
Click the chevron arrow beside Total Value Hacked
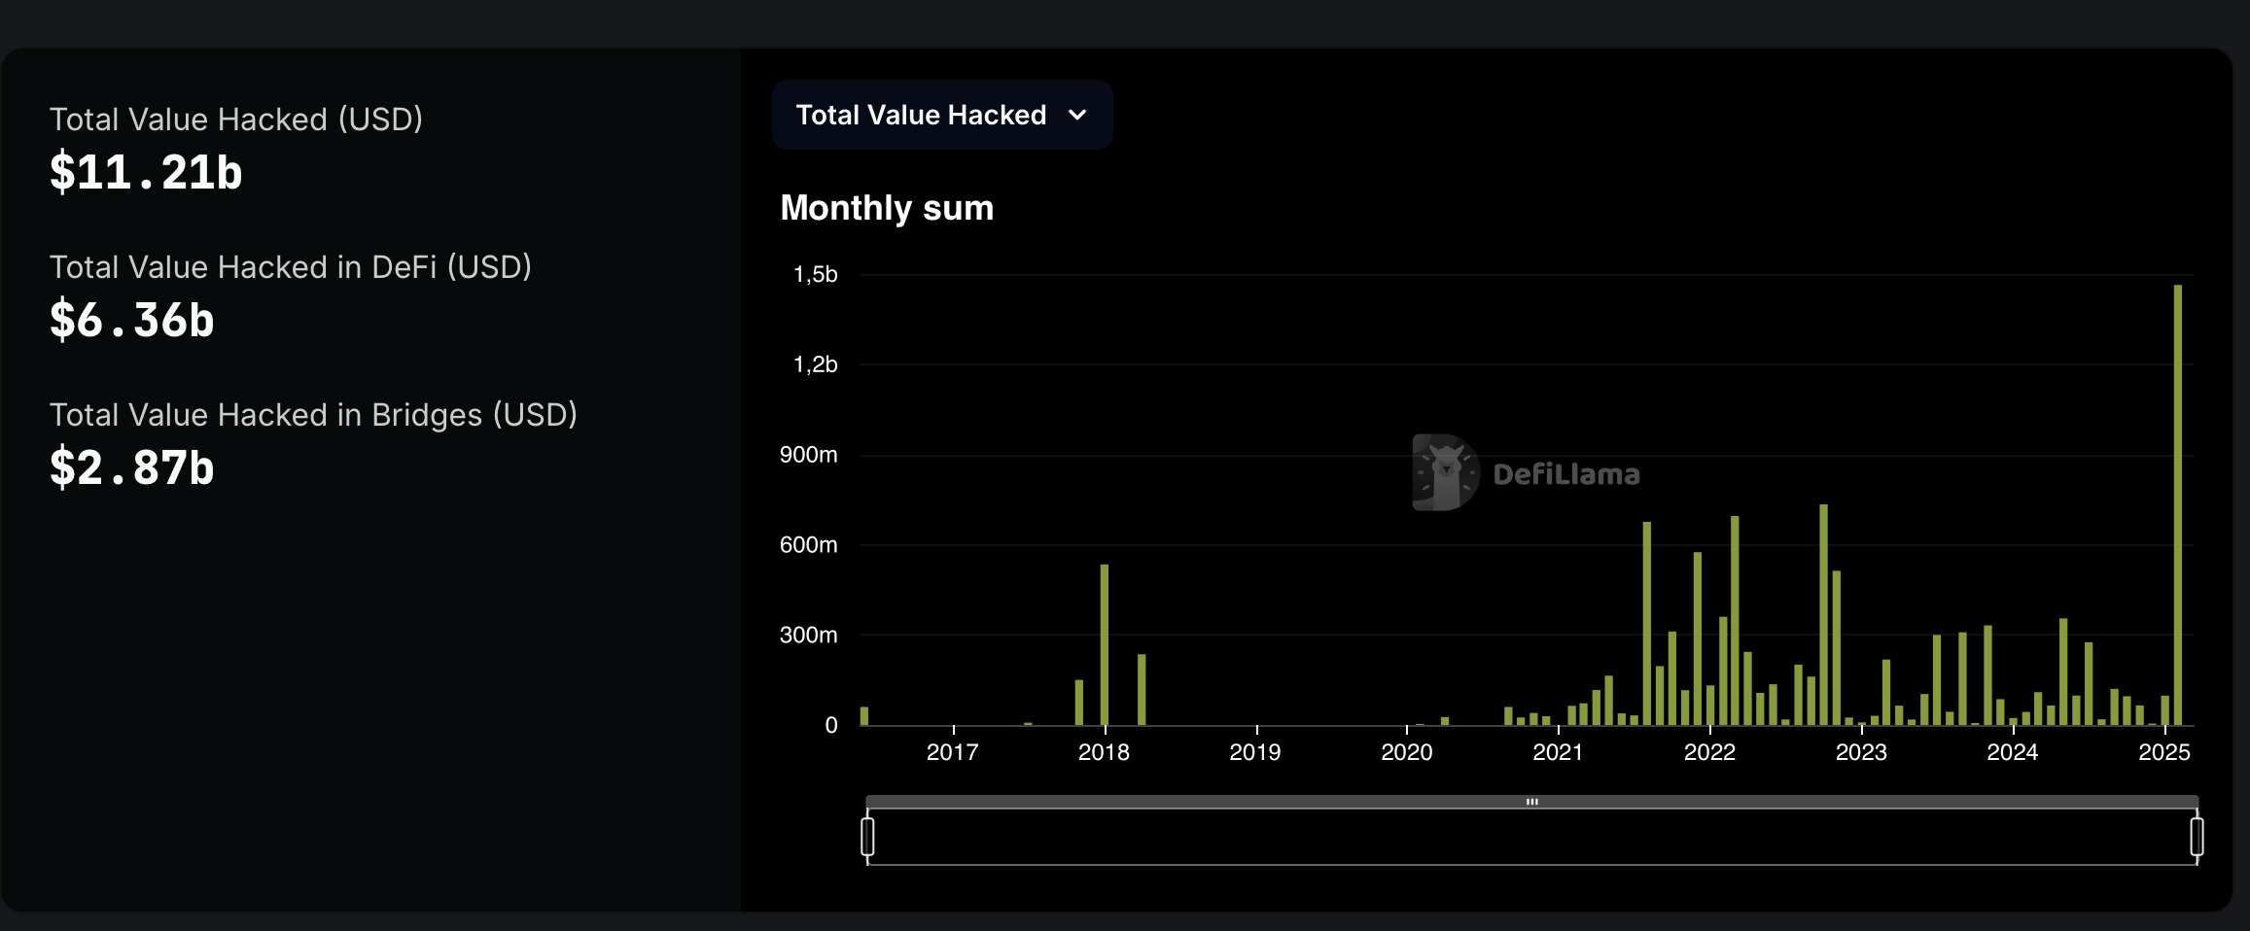point(1077,115)
